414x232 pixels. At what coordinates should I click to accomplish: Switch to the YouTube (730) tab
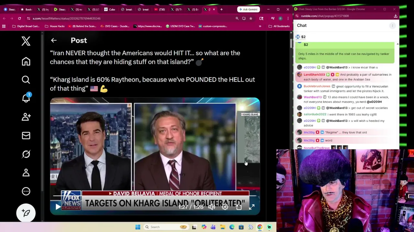pos(160,9)
